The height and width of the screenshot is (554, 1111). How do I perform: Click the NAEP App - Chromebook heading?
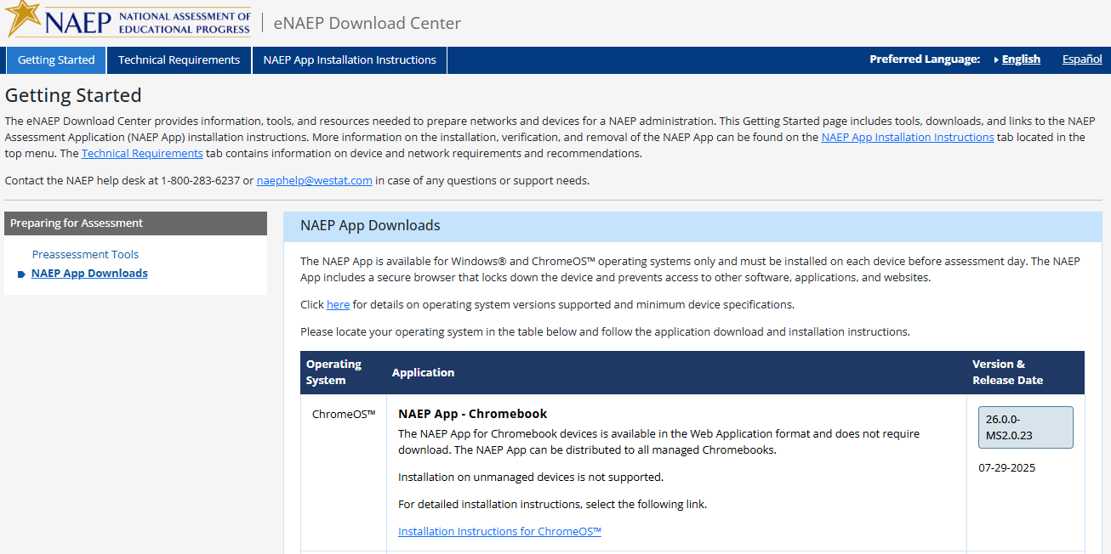[x=472, y=414]
